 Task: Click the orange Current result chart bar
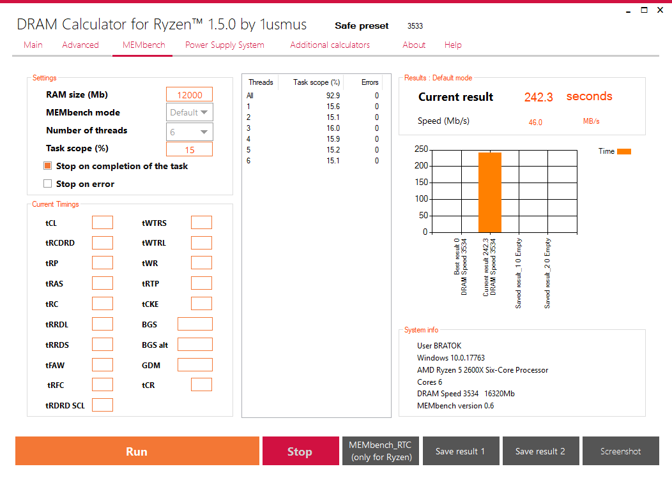[490, 193]
